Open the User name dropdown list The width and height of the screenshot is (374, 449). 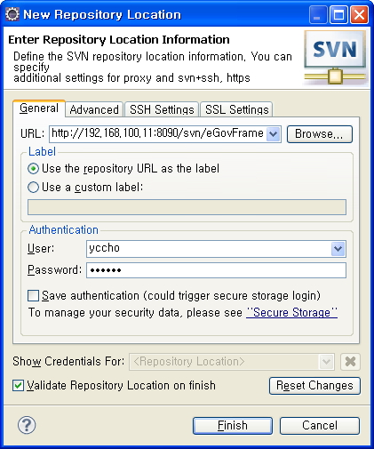click(x=338, y=249)
